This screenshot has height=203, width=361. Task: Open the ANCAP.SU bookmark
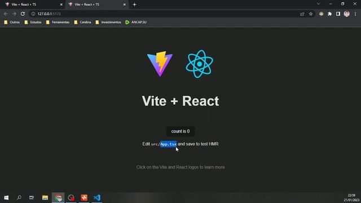[x=136, y=22]
